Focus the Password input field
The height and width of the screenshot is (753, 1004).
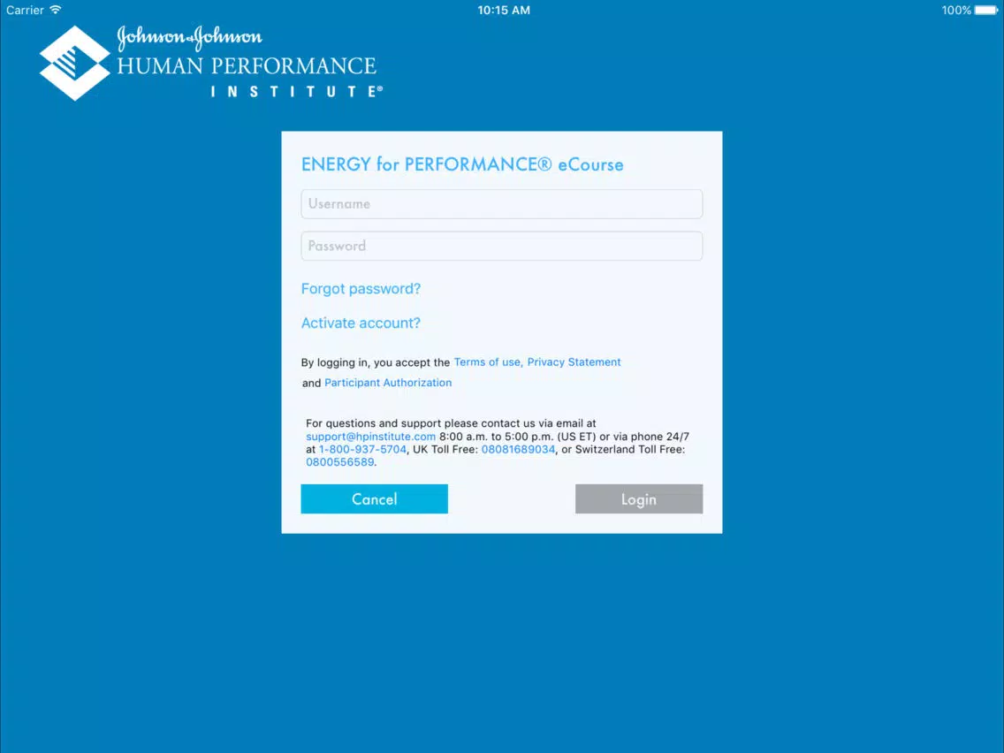pyautogui.click(x=501, y=246)
